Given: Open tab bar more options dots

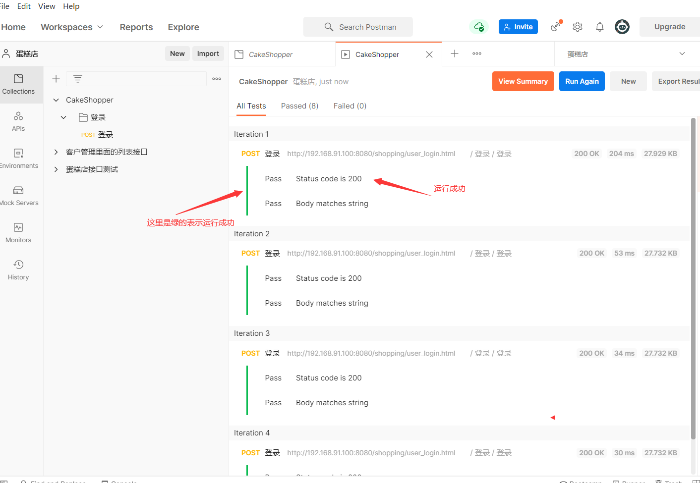Looking at the screenshot, I should point(477,54).
